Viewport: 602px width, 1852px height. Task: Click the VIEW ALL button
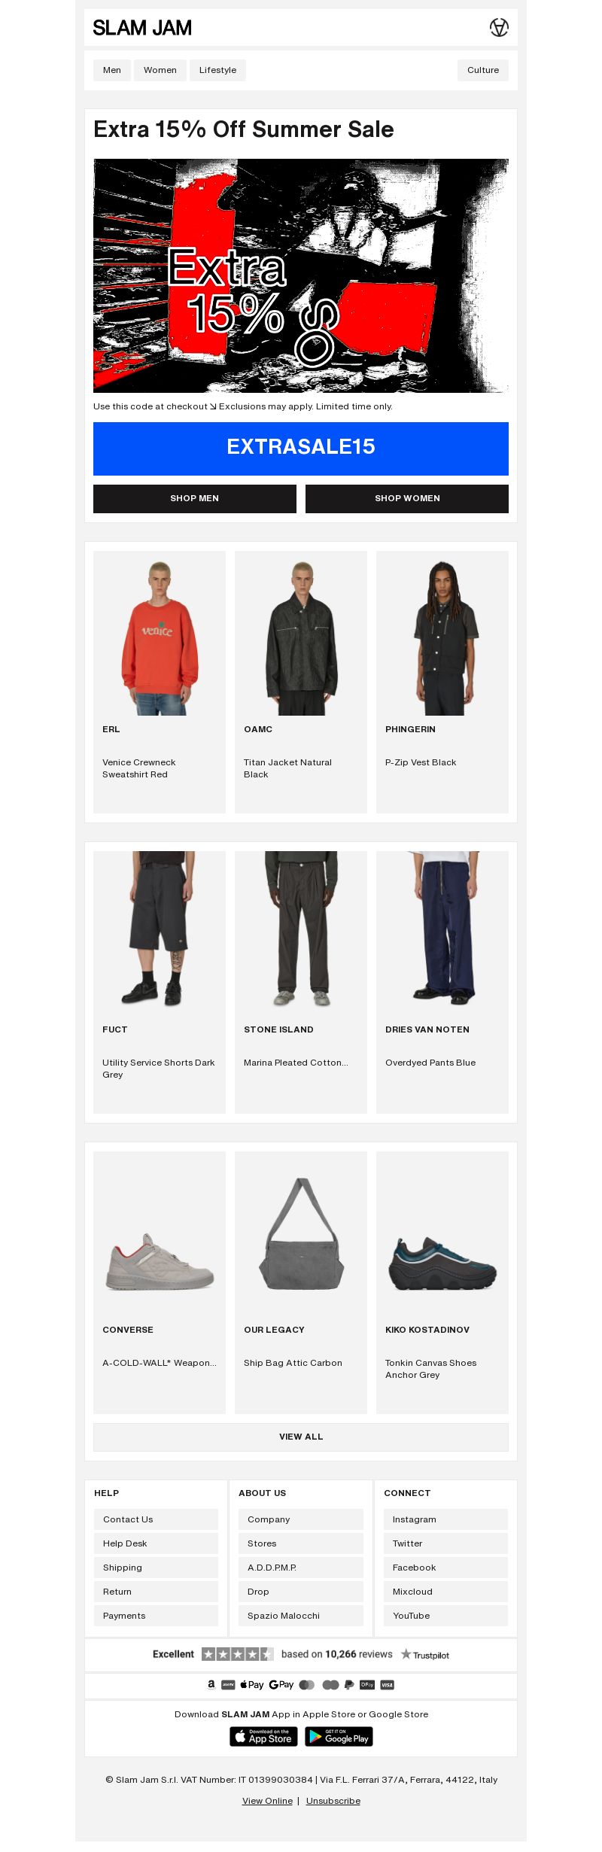coord(301,1437)
